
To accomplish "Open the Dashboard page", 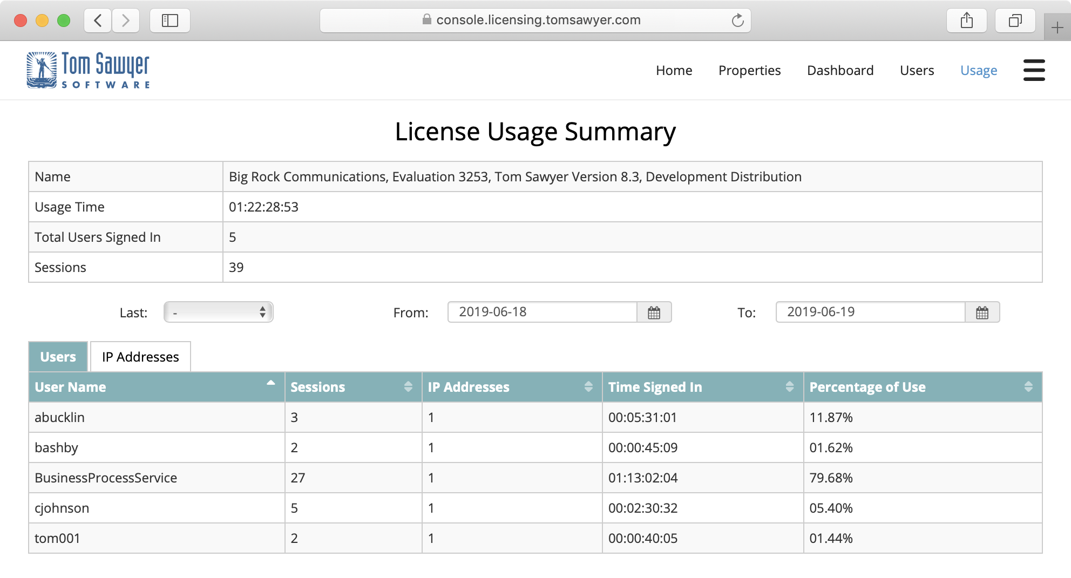I will [x=840, y=70].
